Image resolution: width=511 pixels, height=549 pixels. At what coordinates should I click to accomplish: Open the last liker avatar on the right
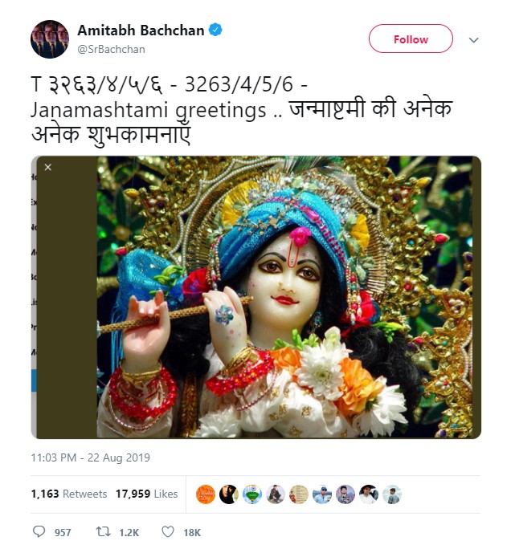[x=392, y=494]
